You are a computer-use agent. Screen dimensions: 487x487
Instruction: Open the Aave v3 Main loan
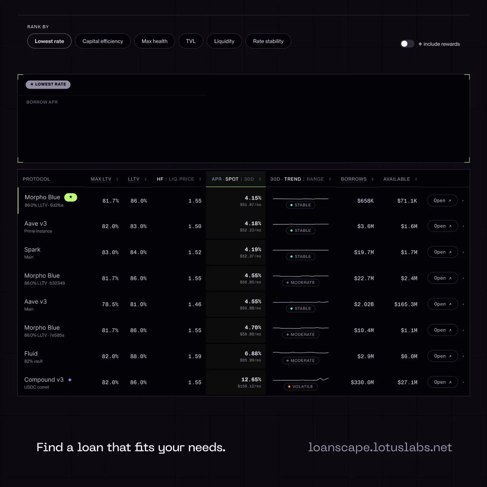pos(442,304)
